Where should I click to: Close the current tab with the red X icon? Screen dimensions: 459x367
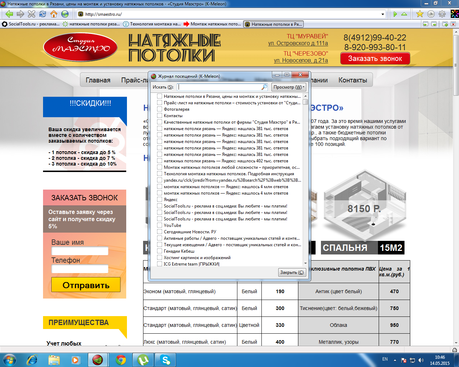[x=453, y=24]
